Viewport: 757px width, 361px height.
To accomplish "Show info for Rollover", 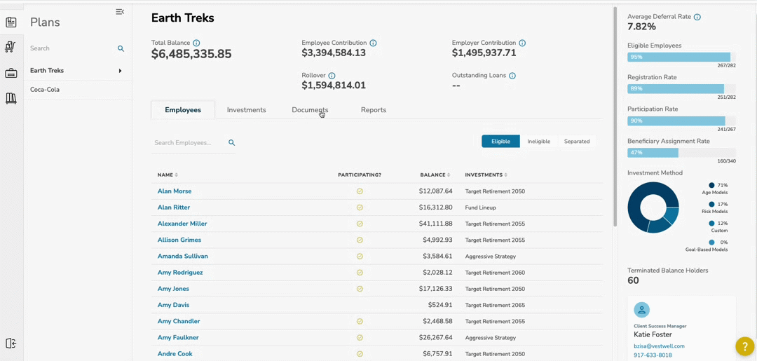I will click(x=332, y=76).
